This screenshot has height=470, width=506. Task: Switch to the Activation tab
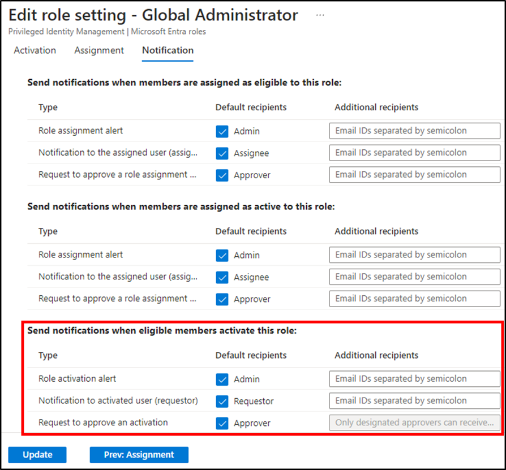pyautogui.click(x=35, y=50)
